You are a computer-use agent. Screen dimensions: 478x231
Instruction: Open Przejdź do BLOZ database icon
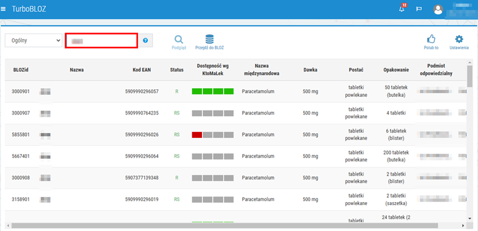click(x=209, y=39)
